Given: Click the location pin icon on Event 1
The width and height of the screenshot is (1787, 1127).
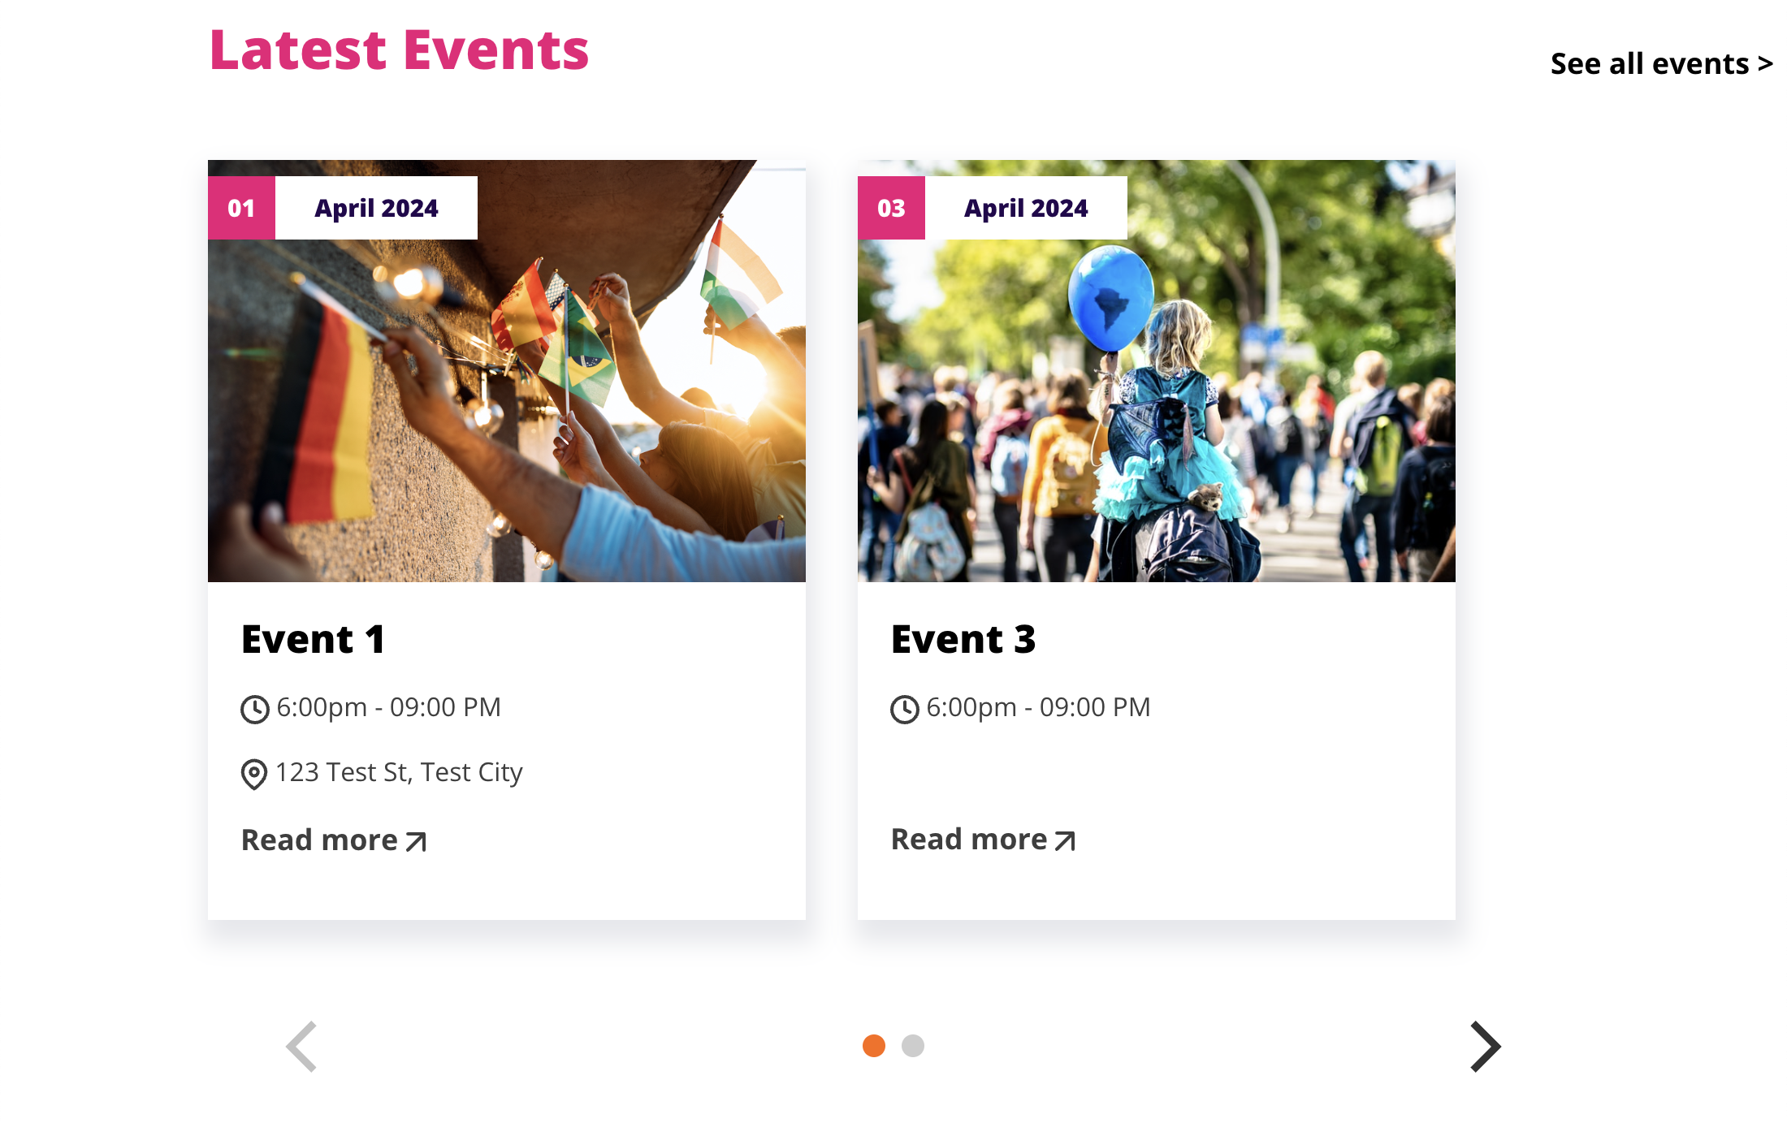Looking at the screenshot, I should click(x=254, y=774).
